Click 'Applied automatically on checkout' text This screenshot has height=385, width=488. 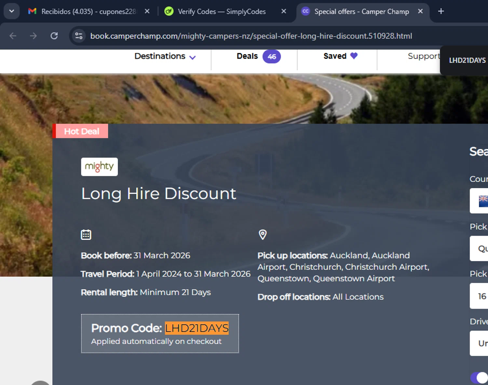coord(156,341)
